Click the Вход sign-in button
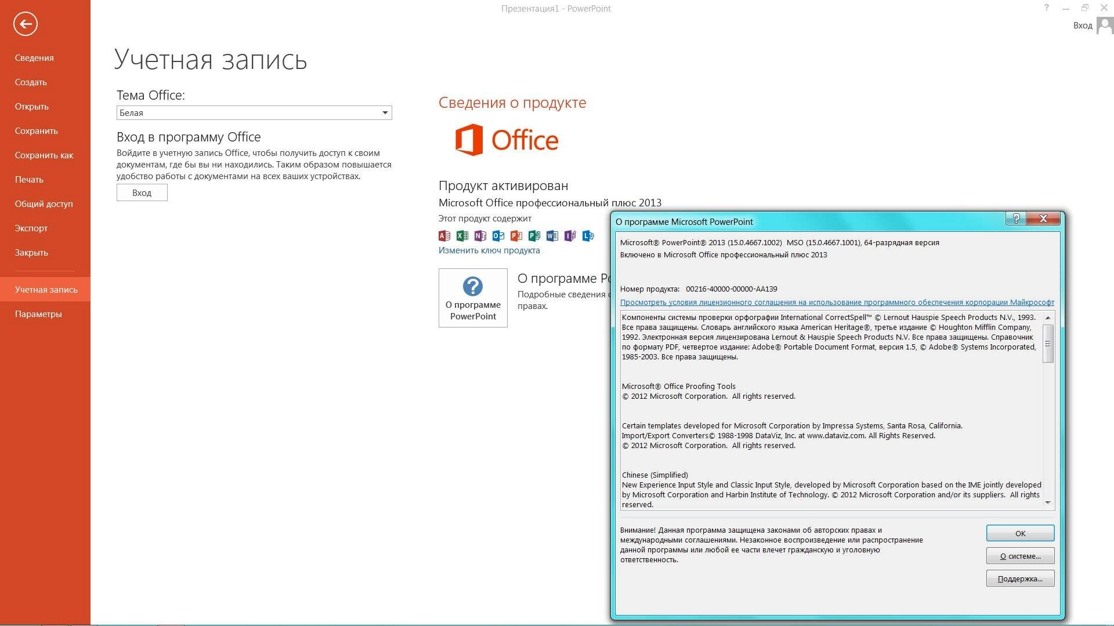 [x=142, y=193]
